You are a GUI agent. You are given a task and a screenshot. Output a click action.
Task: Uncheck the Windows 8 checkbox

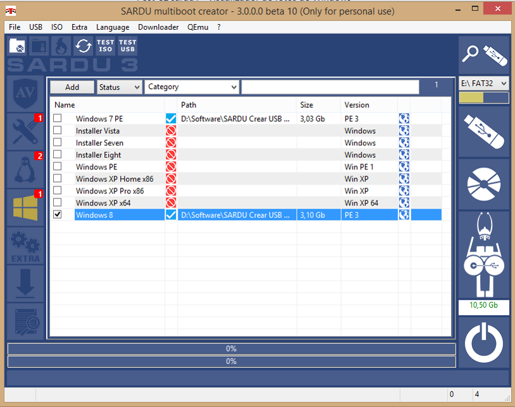click(x=58, y=214)
